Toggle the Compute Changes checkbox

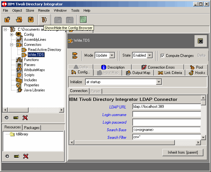[x=162, y=56]
